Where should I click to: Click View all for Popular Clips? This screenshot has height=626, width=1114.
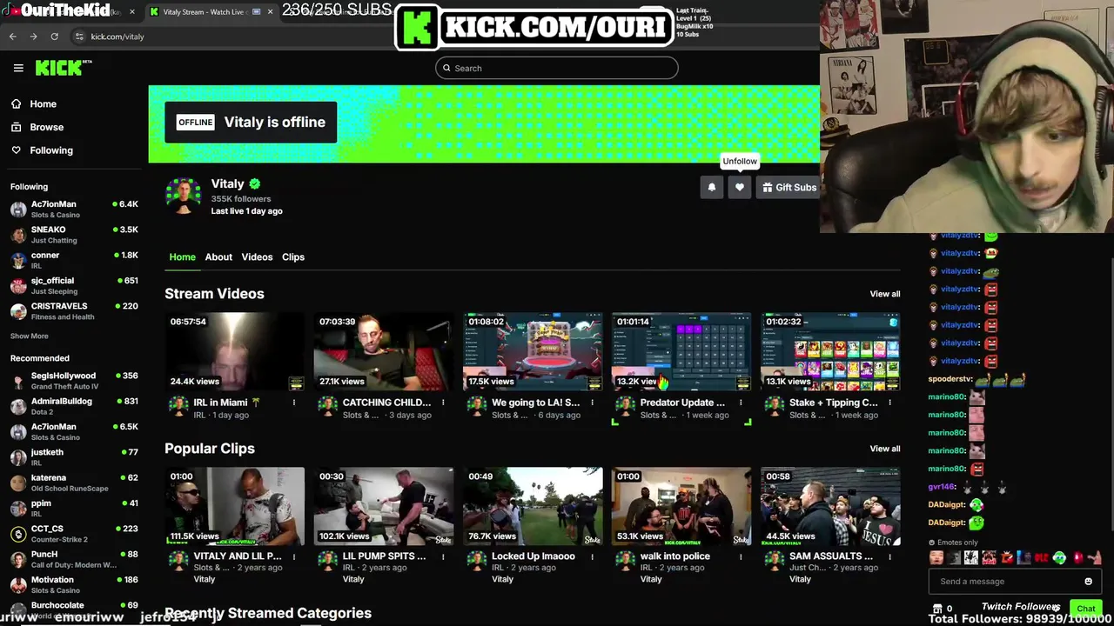[885, 449]
